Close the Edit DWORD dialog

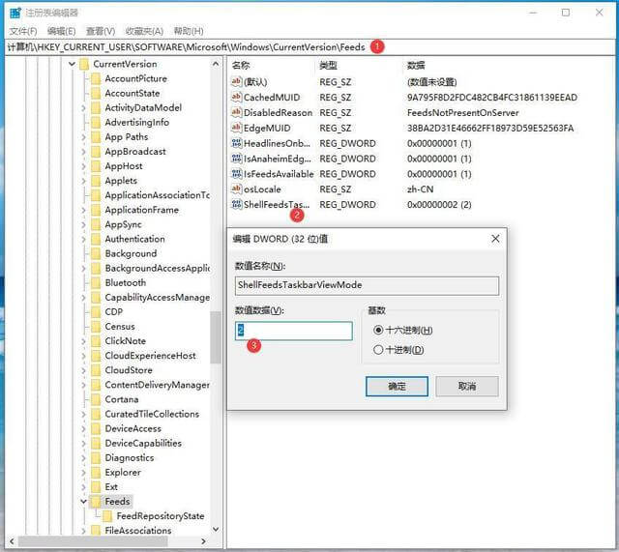[495, 238]
